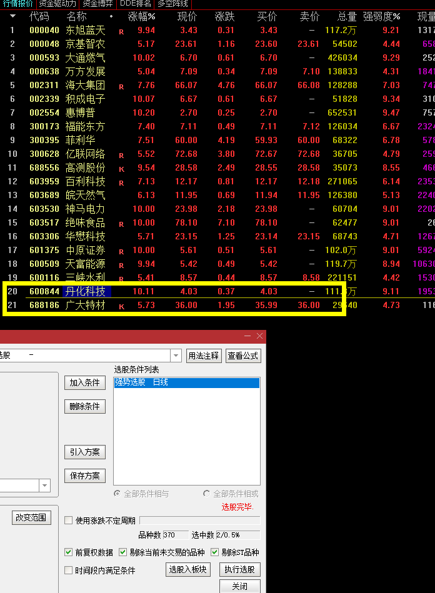The height and width of the screenshot is (593, 435).
Task: Click the R marker beside 百利科技
Action: 121,183
